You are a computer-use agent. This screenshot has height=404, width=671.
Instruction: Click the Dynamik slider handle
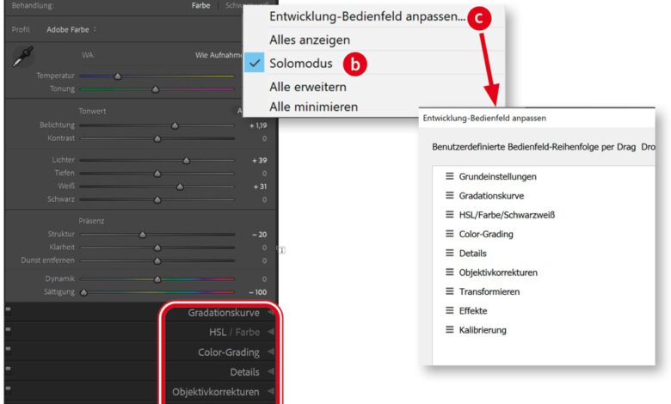coord(157,279)
